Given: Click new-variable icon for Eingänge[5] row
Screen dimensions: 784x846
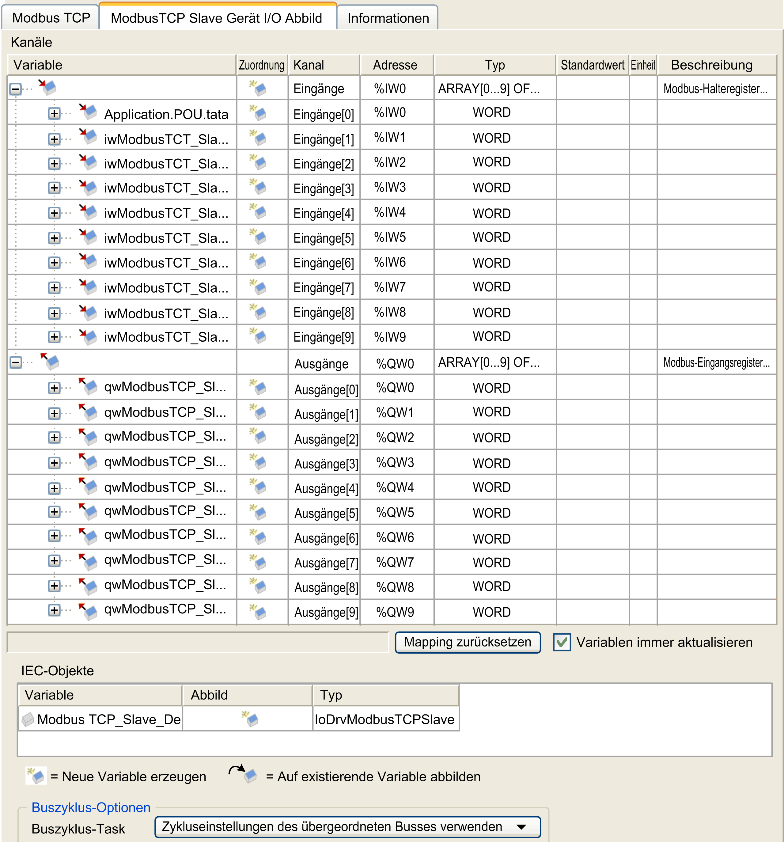Looking at the screenshot, I should 258,237.
